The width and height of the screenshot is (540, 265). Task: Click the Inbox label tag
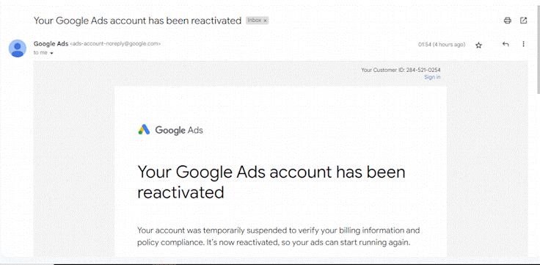point(257,21)
